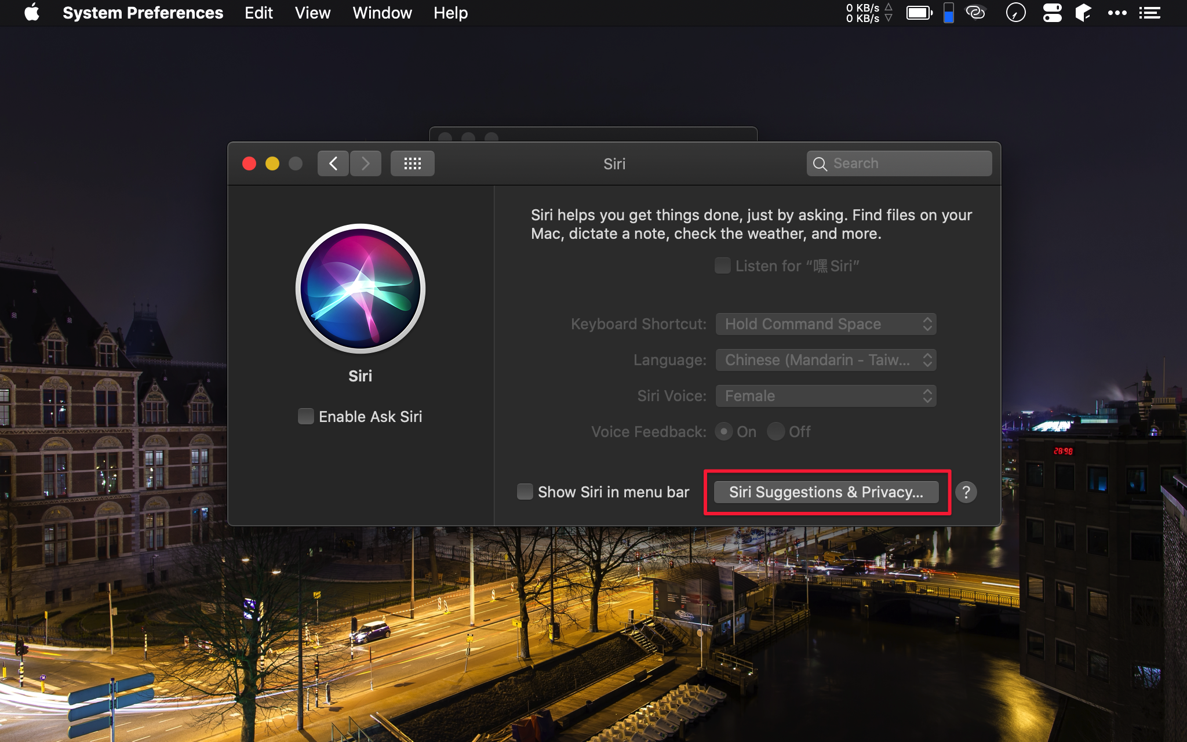Click the network speed indicator in menu bar
This screenshot has width=1187, height=742.
868,13
